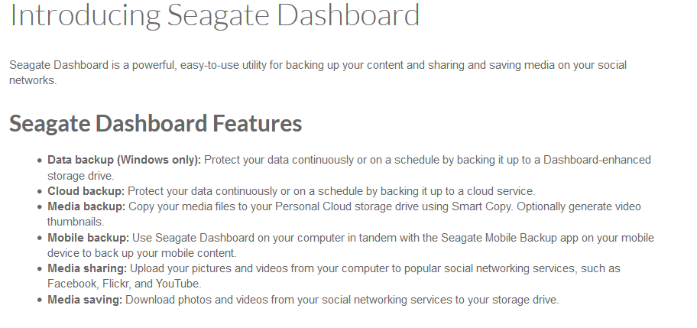
Task: Click the bullet before 'Media saving'
Action: tap(40, 300)
